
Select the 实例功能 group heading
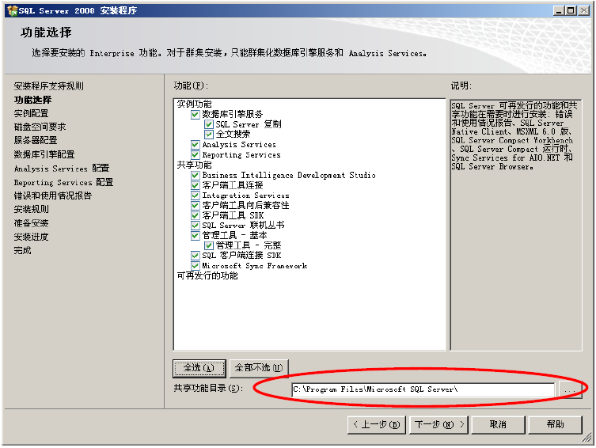(194, 104)
